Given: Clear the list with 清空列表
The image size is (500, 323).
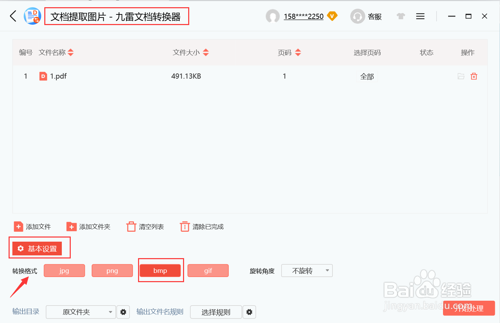Looking at the screenshot, I should pyautogui.click(x=145, y=227).
